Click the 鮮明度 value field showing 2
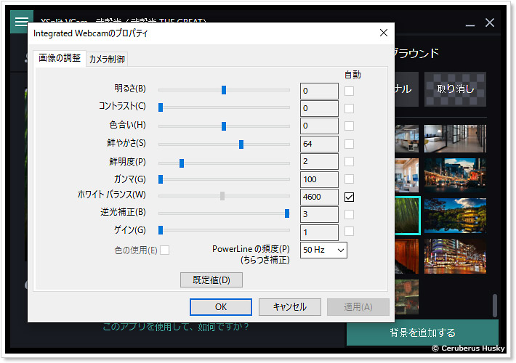This screenshot has height=363, width=516. pos(319,161)
